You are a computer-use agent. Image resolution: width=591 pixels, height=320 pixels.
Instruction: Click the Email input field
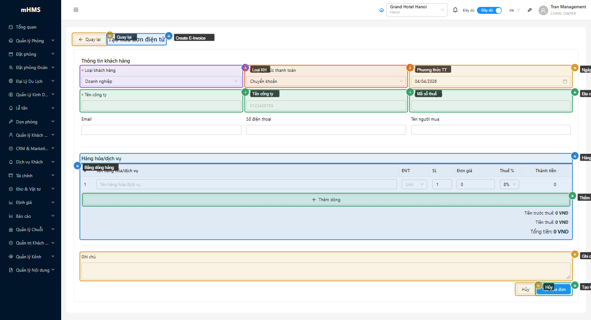(x=161, y=130)
